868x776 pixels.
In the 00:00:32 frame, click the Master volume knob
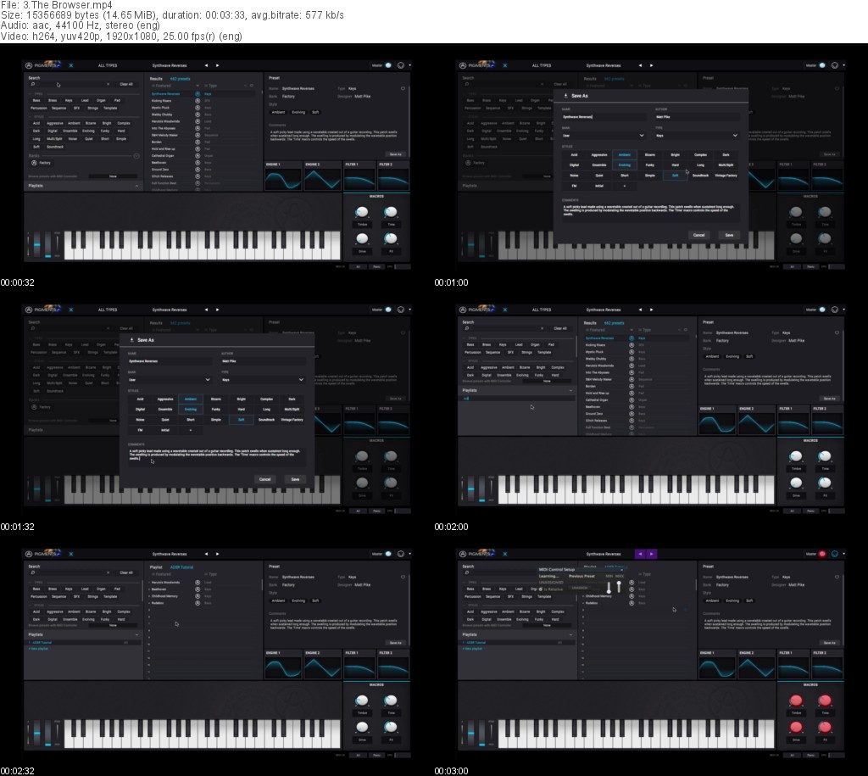[x=388, y=65]
